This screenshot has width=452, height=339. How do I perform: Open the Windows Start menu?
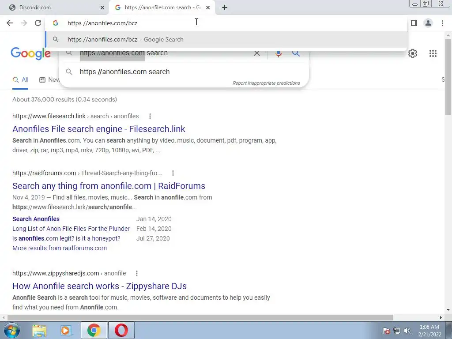[12, 330]
